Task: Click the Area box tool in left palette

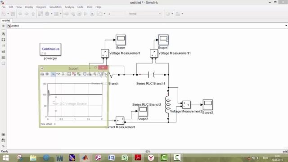Action: click(x=3, y=63)
